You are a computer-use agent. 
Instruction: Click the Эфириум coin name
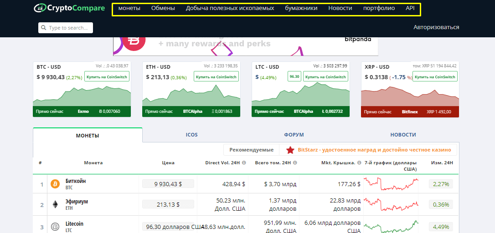[77, 202]
